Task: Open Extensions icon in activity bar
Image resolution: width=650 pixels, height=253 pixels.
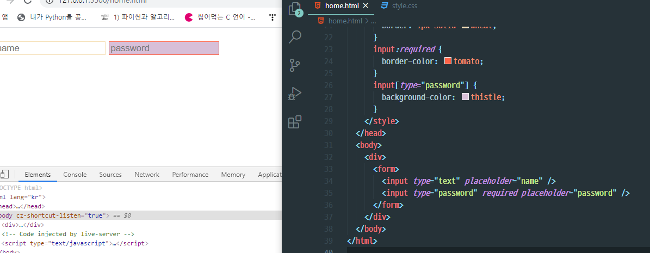Action: pyautogui.click(x=295, y=122)
